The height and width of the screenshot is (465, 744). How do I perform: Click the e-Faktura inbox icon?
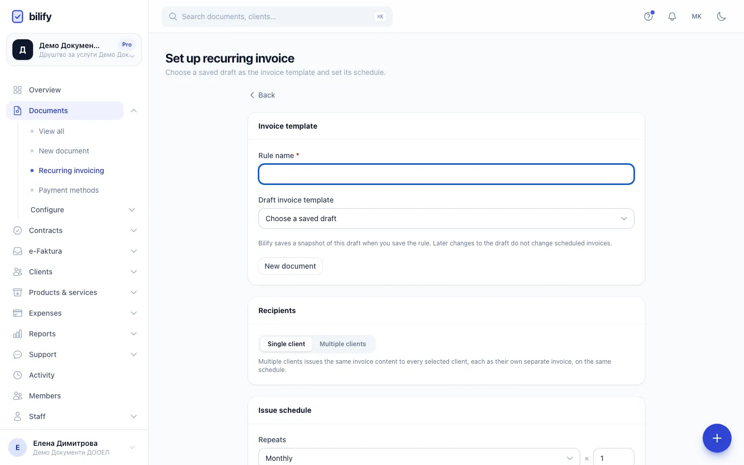(18, 251)
